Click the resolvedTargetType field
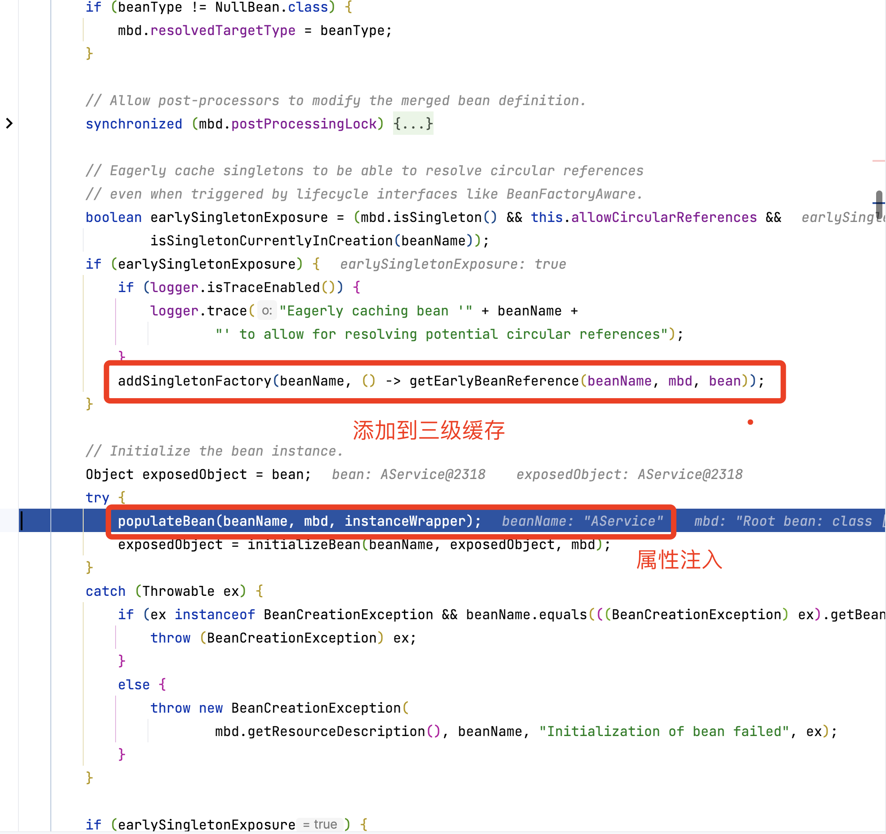 click(223, 31)
